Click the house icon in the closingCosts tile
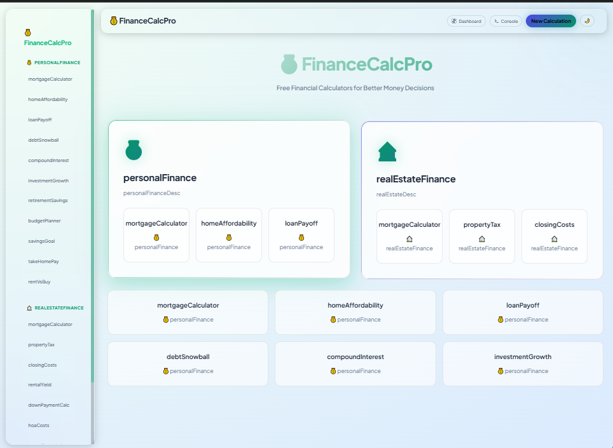 tap(554, 239)
